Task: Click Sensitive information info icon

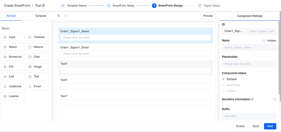Action: [252, 99]
